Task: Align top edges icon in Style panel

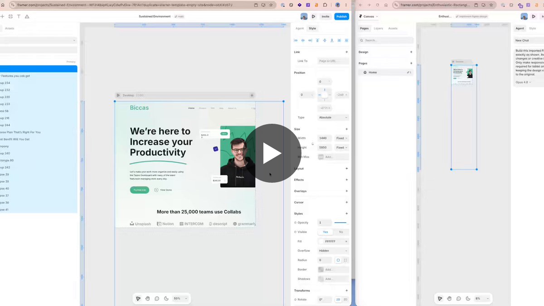Action: coord(317,40)
